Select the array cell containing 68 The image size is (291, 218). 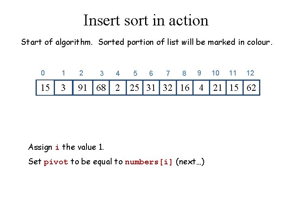click(x=101, y=88)
